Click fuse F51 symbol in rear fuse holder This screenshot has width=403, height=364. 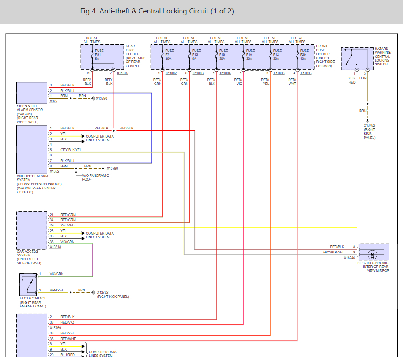click(x=92, y=54)
